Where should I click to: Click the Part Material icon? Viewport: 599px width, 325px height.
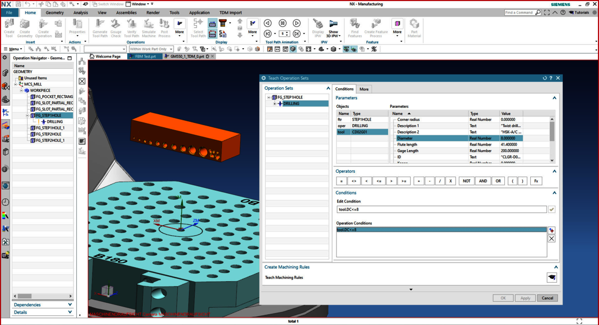coord(414,28)
